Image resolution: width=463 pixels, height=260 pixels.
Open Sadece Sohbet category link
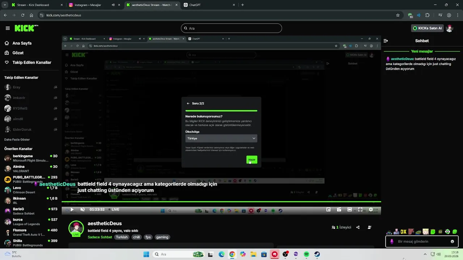(100, 237)
